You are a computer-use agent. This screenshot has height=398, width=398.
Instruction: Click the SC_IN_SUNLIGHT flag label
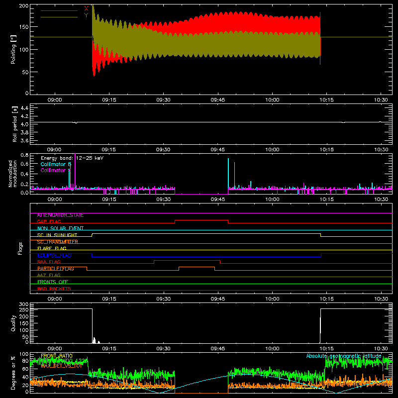pos(57,235)
